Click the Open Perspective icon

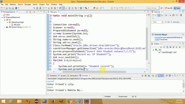[162, 8]
